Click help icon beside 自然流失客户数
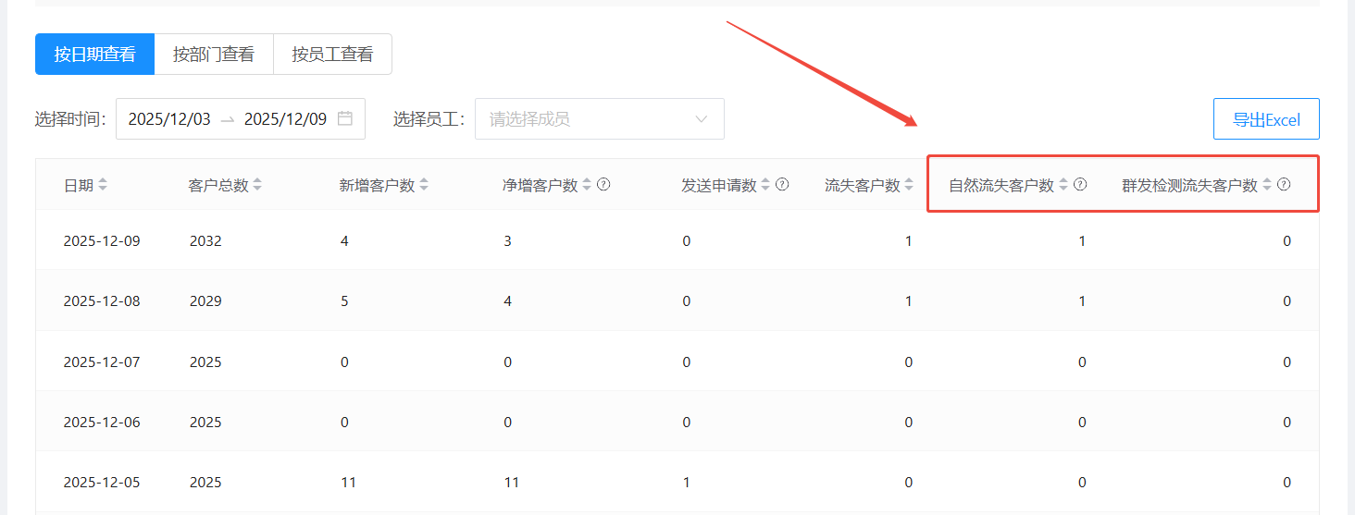Image resolution: width=1355 pixels, height=515 pixels. (x=1079, y=185)
